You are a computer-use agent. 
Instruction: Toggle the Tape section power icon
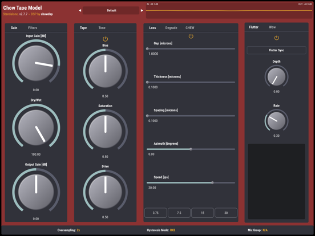(105, 39)
